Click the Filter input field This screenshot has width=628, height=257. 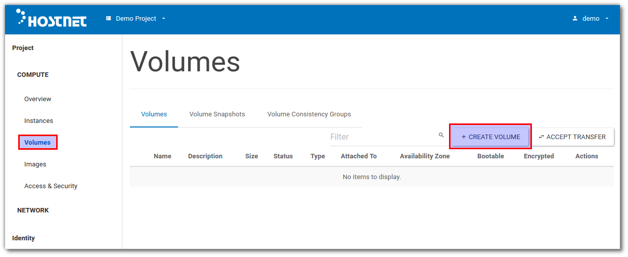[382, 137]
